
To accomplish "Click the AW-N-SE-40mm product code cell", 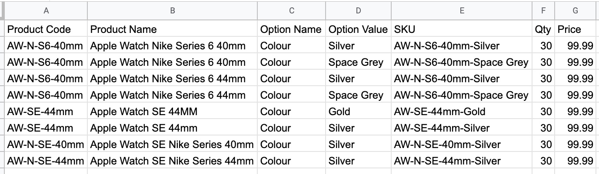I will (45, 145).
